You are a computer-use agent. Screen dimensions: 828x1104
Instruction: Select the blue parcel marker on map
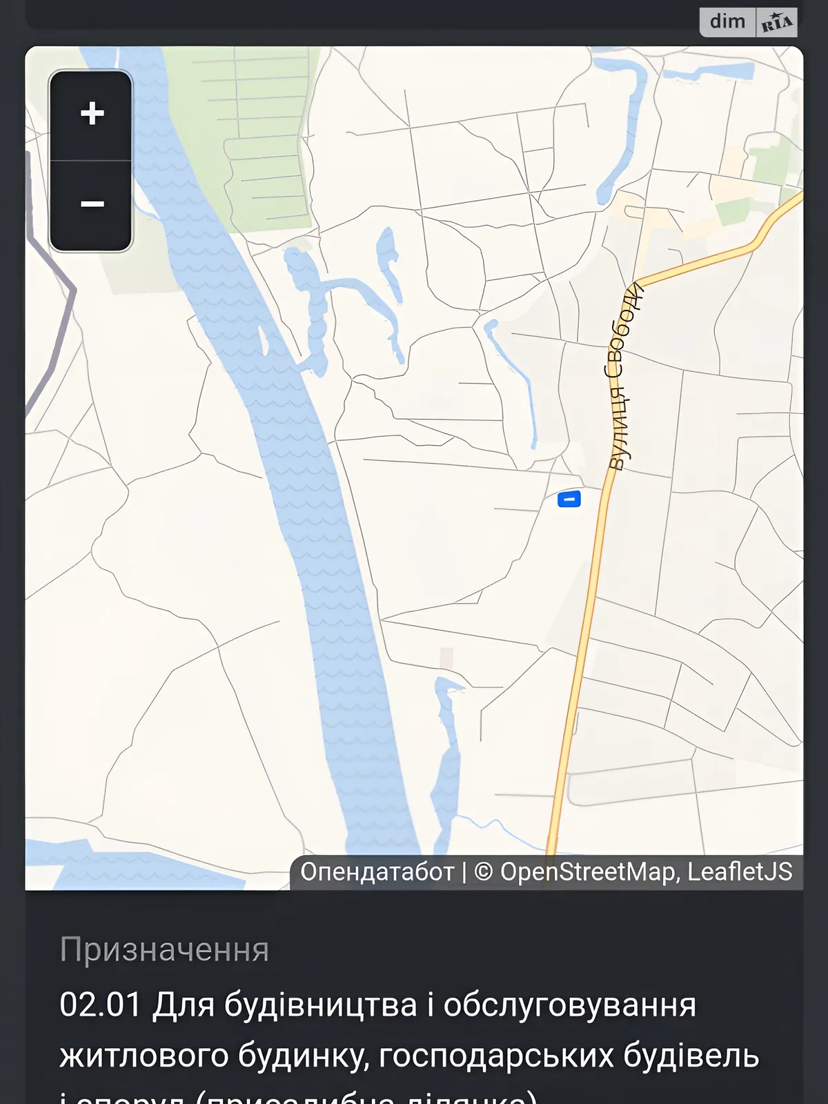click(569, 498)
